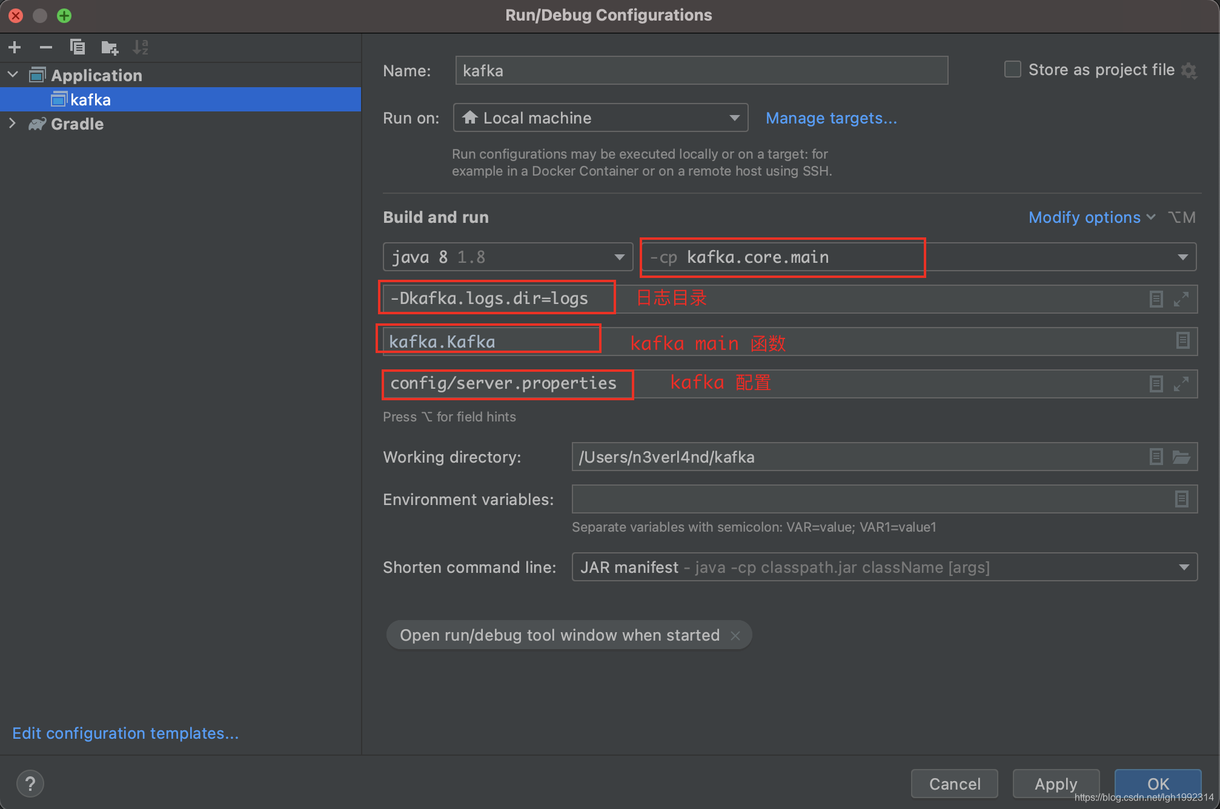
Task: Click the Name input field
Action: click(x=701, y=70)
